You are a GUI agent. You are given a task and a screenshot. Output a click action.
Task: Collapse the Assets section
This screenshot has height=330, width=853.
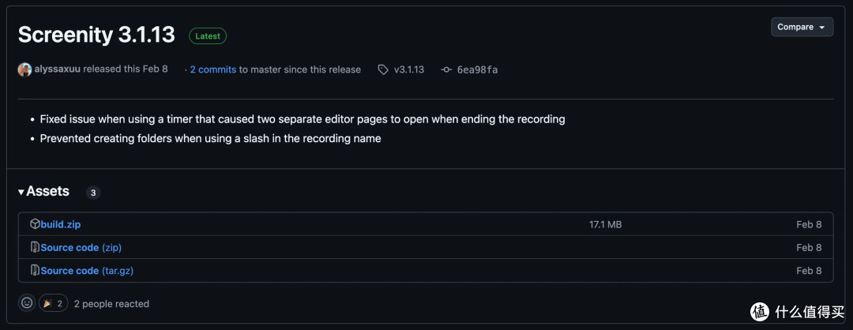pyautogui.click(x=43, y=191)
